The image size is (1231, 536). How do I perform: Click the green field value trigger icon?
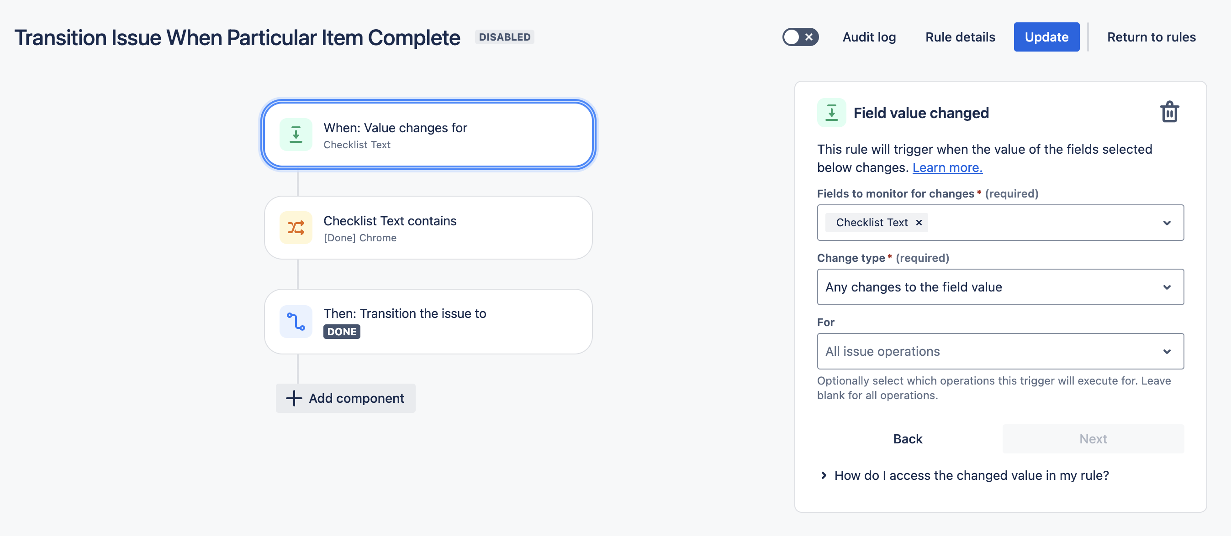click(x=296, y=135)
